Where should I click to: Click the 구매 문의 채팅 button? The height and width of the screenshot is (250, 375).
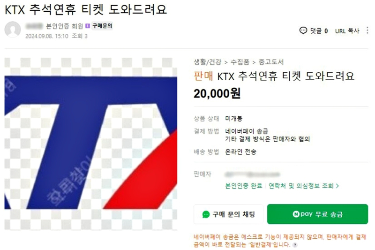228,214
